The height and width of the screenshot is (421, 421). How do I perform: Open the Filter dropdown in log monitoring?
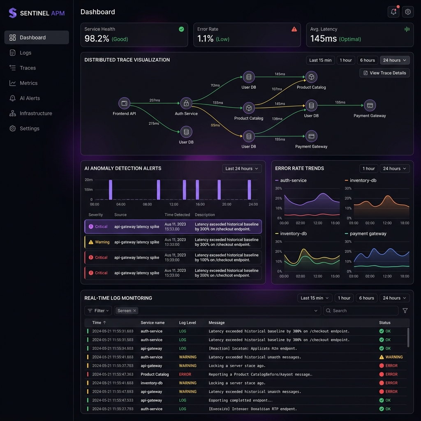98,311
